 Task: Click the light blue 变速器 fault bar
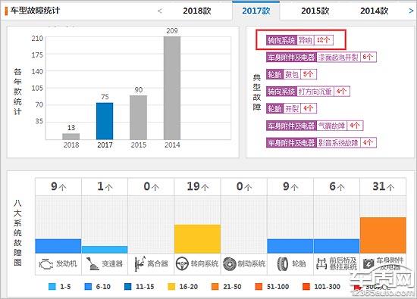tap(105, 250)
